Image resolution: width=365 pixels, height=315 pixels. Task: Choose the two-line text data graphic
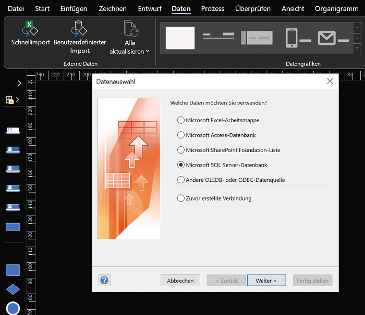(x=218, y=36)
